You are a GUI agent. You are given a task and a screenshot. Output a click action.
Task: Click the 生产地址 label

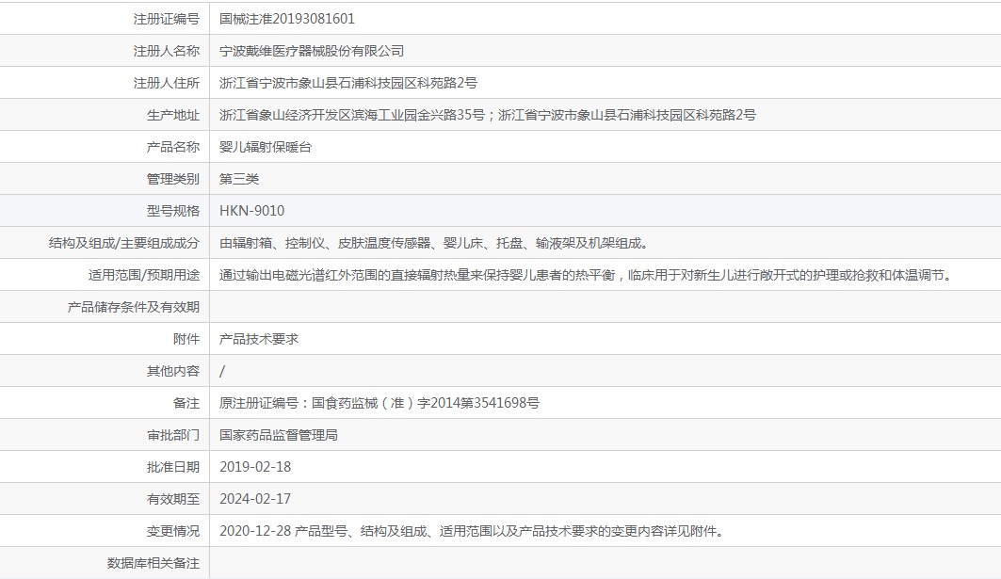coord(173,115)
